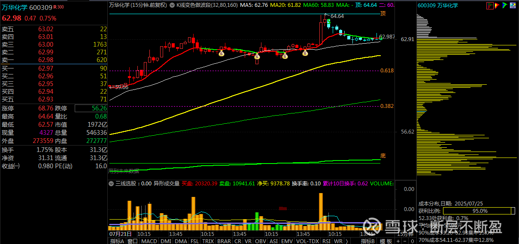519x244 pixels.
Task: Click the 换手 1.75% value
Action: tap(45, 150)
